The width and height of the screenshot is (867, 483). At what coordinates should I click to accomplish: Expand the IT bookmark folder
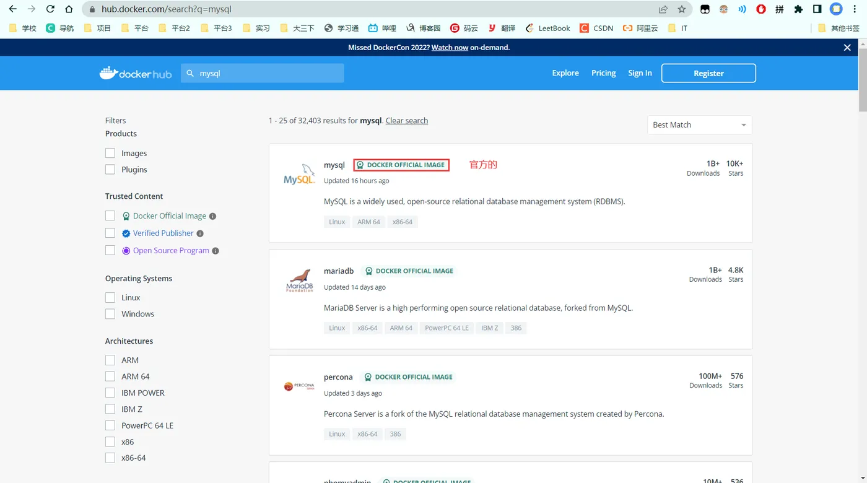tap(677, 28)
